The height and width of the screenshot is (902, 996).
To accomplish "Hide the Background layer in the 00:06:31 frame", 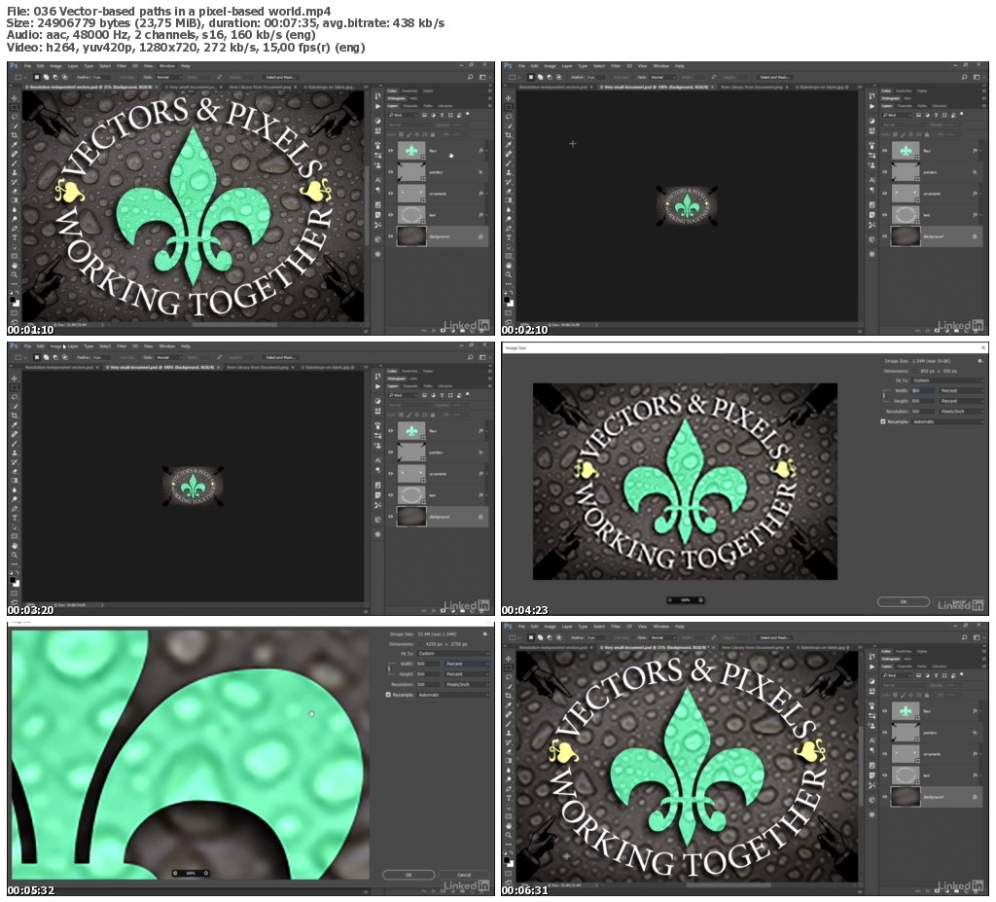I will (885, 797).
